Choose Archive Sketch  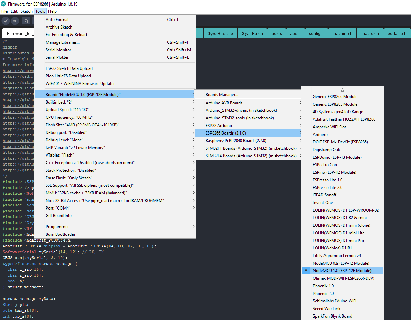coord(115,27)
